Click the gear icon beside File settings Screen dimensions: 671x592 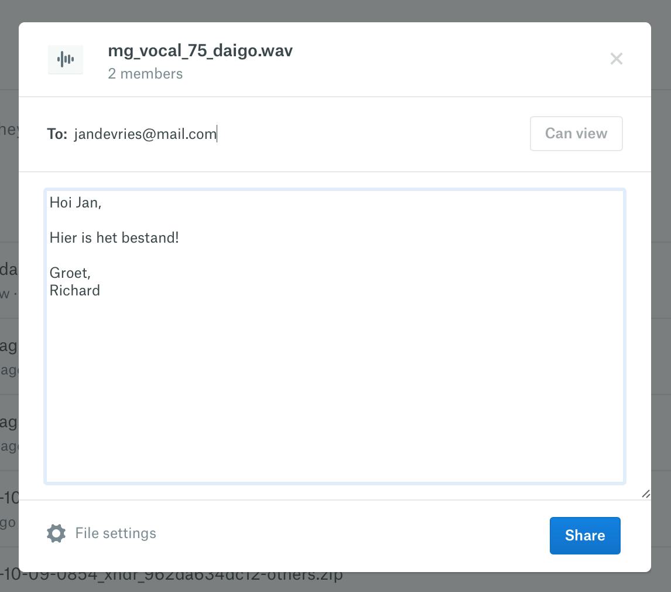[x=56, y=533]
